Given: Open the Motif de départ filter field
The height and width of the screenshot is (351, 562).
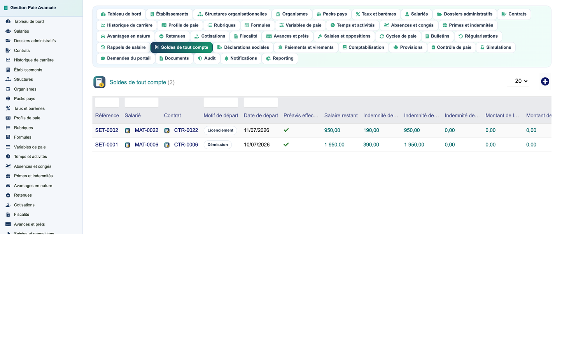Looking at the screenshot, I should click(x=221, y=102).
